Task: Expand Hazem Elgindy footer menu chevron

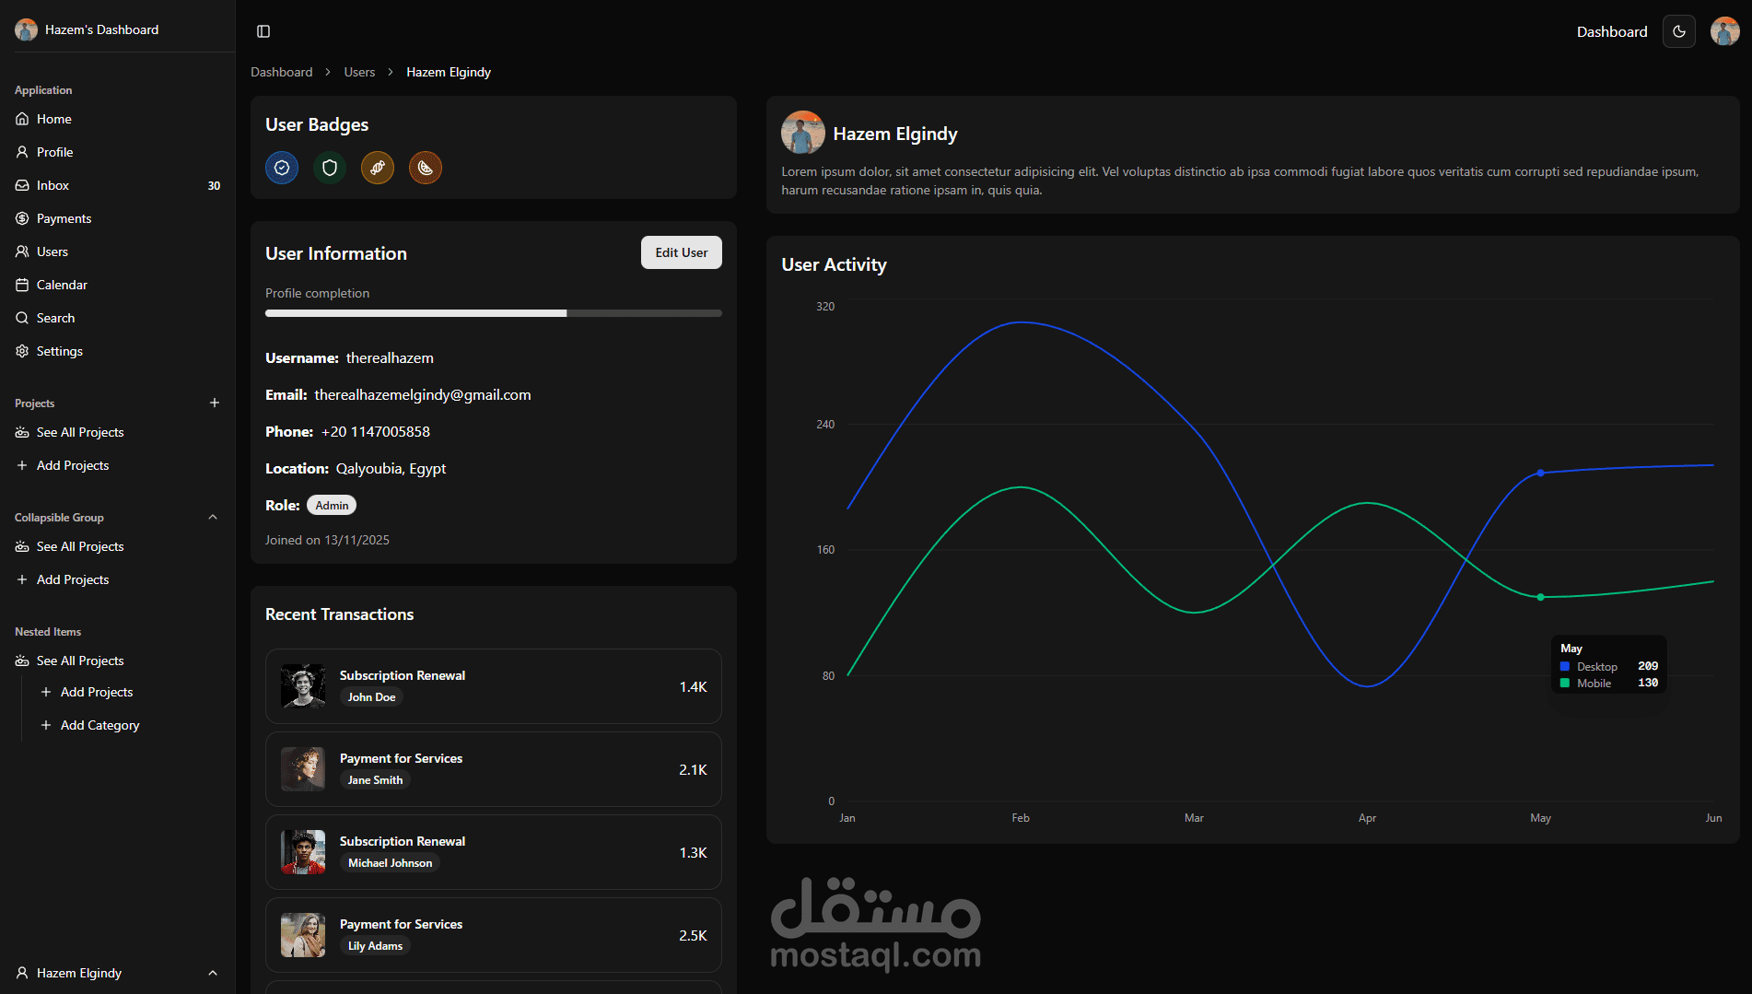Action: (x=213, y=973)
